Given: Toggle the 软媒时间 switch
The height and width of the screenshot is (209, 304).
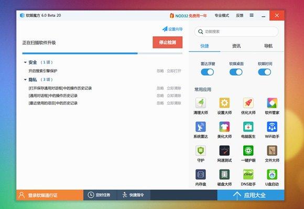Looking at the screenshot, I should pos(265,72).
